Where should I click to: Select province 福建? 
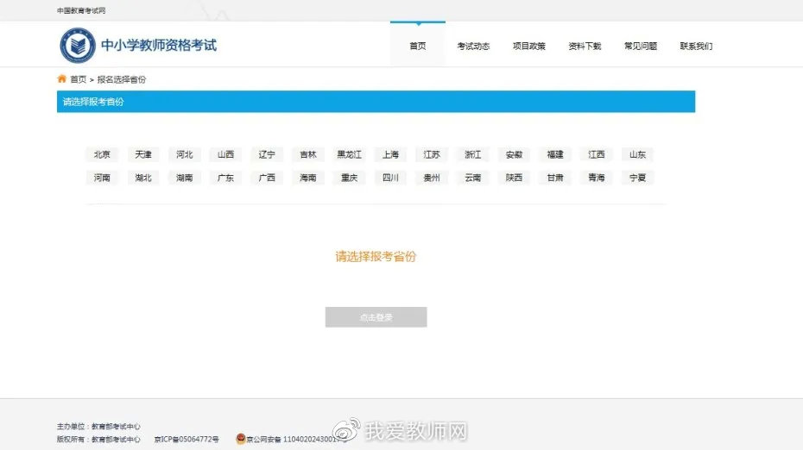[x=555, y=154]
